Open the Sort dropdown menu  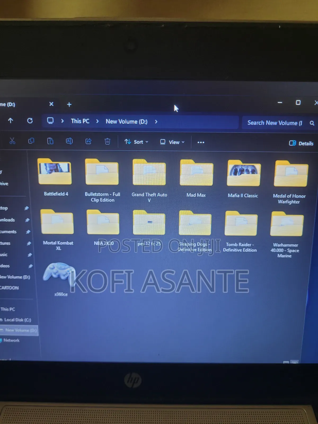136,142
